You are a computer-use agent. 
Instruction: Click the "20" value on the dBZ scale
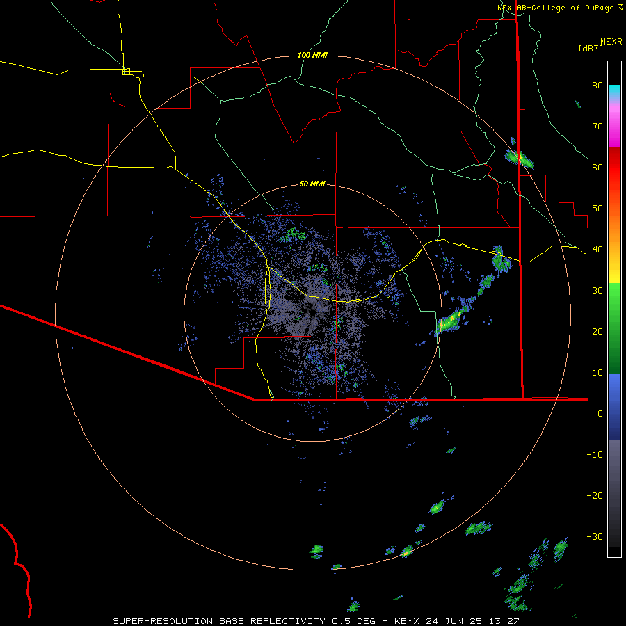[x=597, y=332]
